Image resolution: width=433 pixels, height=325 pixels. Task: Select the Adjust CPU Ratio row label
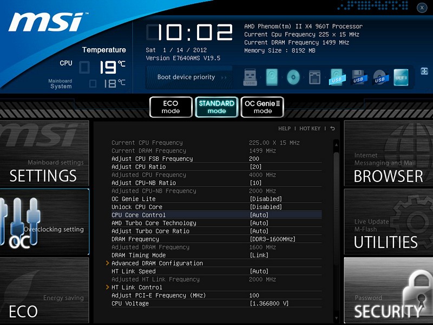point(139,167)
